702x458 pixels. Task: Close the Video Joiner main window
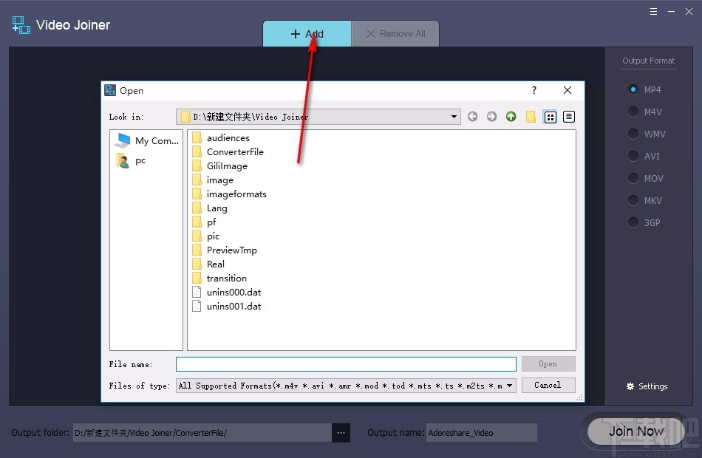coord(689,12)
